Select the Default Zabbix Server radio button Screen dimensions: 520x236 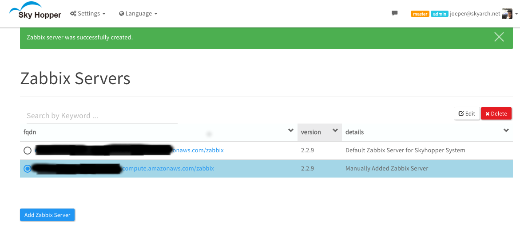(x=28, y=151)
